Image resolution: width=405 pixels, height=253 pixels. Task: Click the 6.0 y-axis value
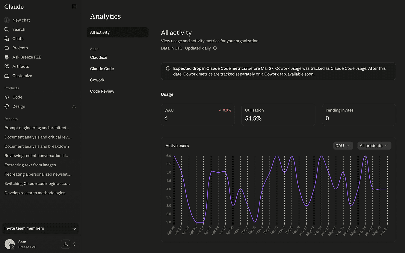pyautogui.click(x=168, y=156)
